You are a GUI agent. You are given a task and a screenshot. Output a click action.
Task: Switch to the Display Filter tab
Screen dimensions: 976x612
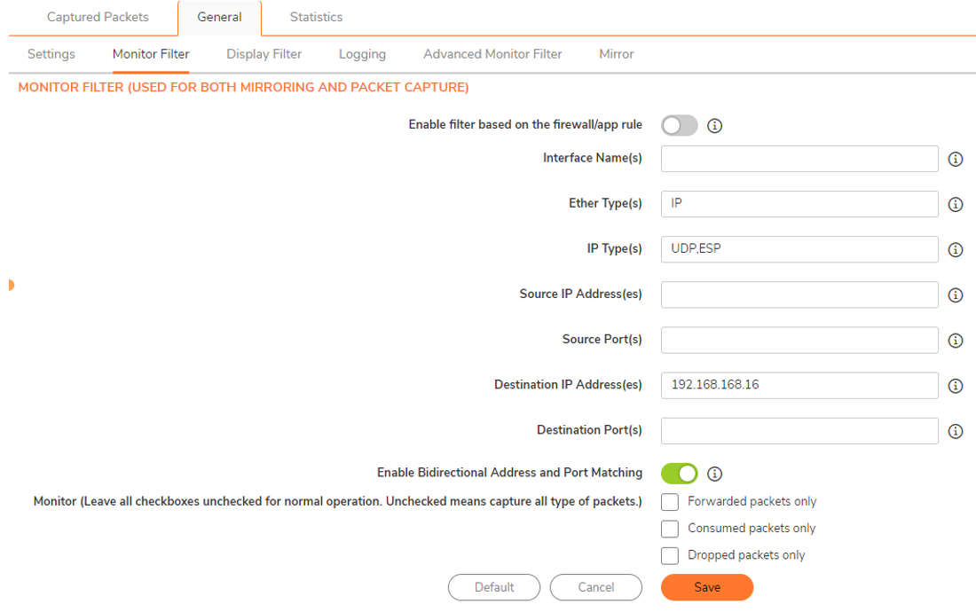click(264, 54)
